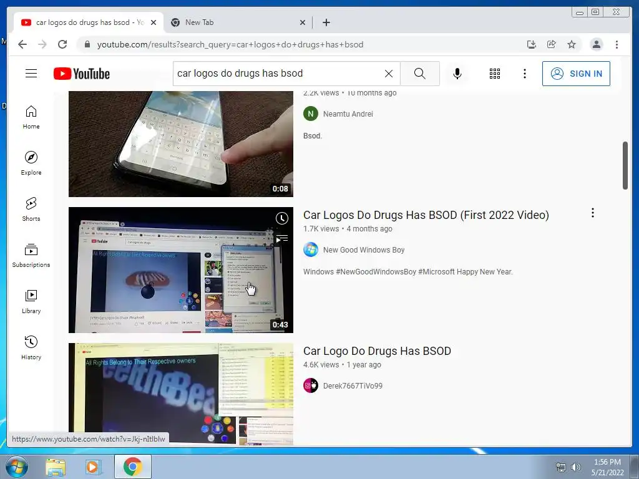Open a new browser tab

click(326, 22)
